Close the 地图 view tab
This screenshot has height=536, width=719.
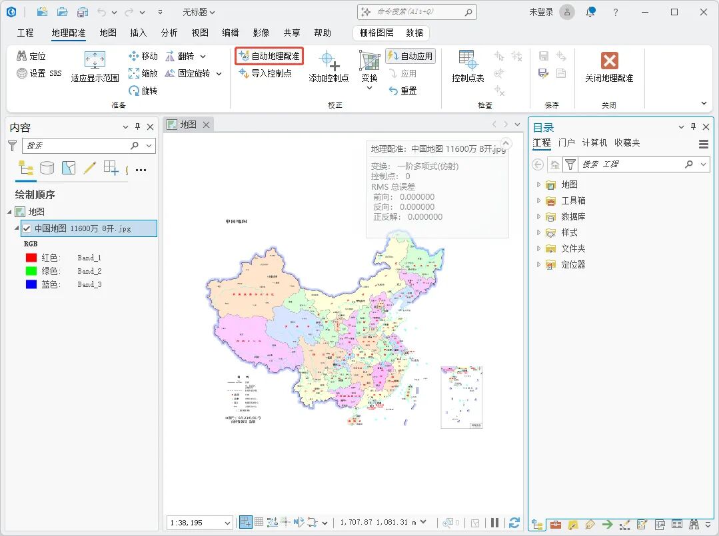tap(207, 125)
